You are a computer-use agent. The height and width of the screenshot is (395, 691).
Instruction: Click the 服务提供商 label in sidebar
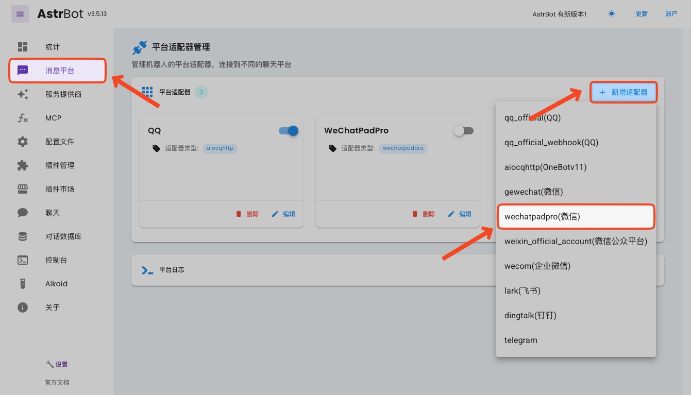pyautogui.click(x=63, y=94)
